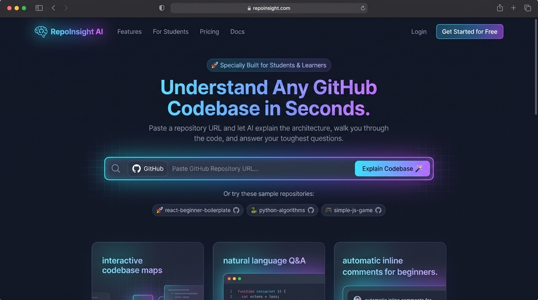Click the page vertical scrollbar thumb
Screen dimensions: 538x300
(x=535, y=67)
